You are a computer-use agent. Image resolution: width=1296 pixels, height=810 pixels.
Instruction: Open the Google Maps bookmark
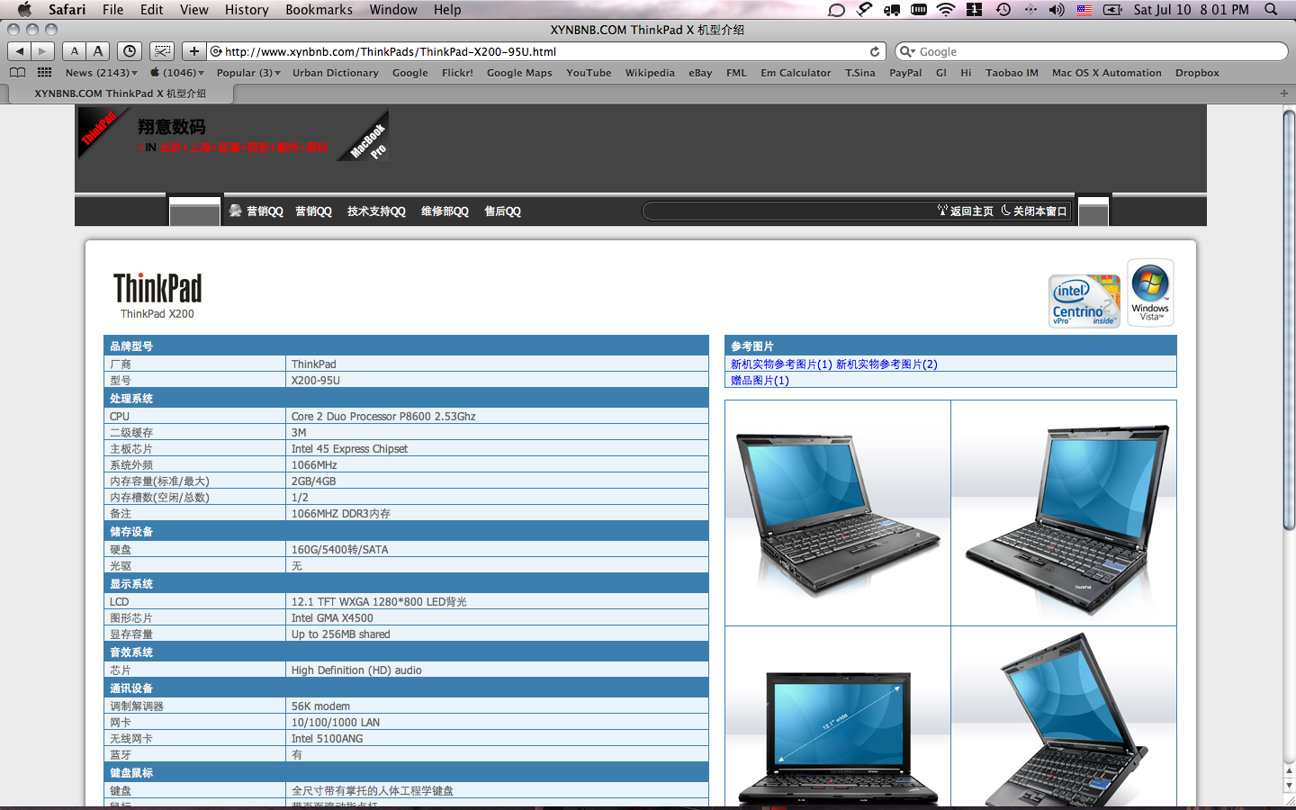(519, 73)
